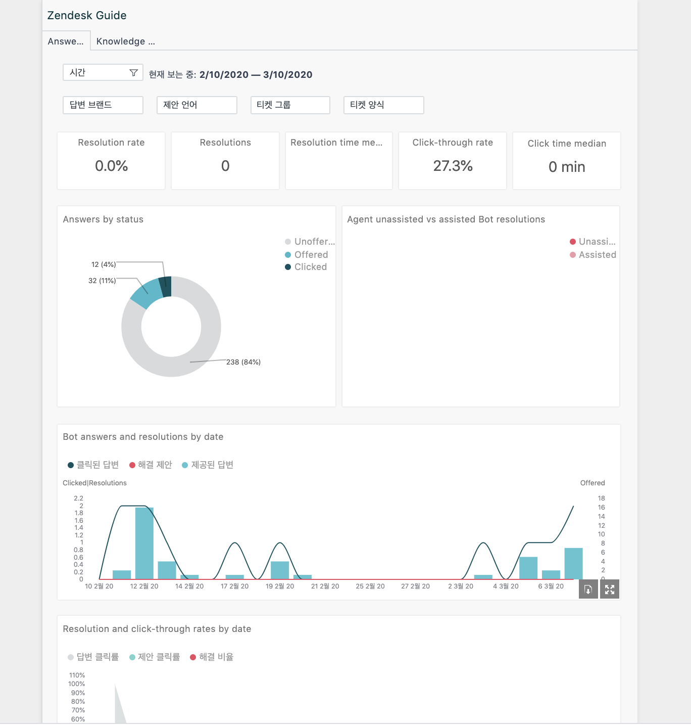
Task: Select the Resolution rate 0.0% card
Action: coord(111,161)
